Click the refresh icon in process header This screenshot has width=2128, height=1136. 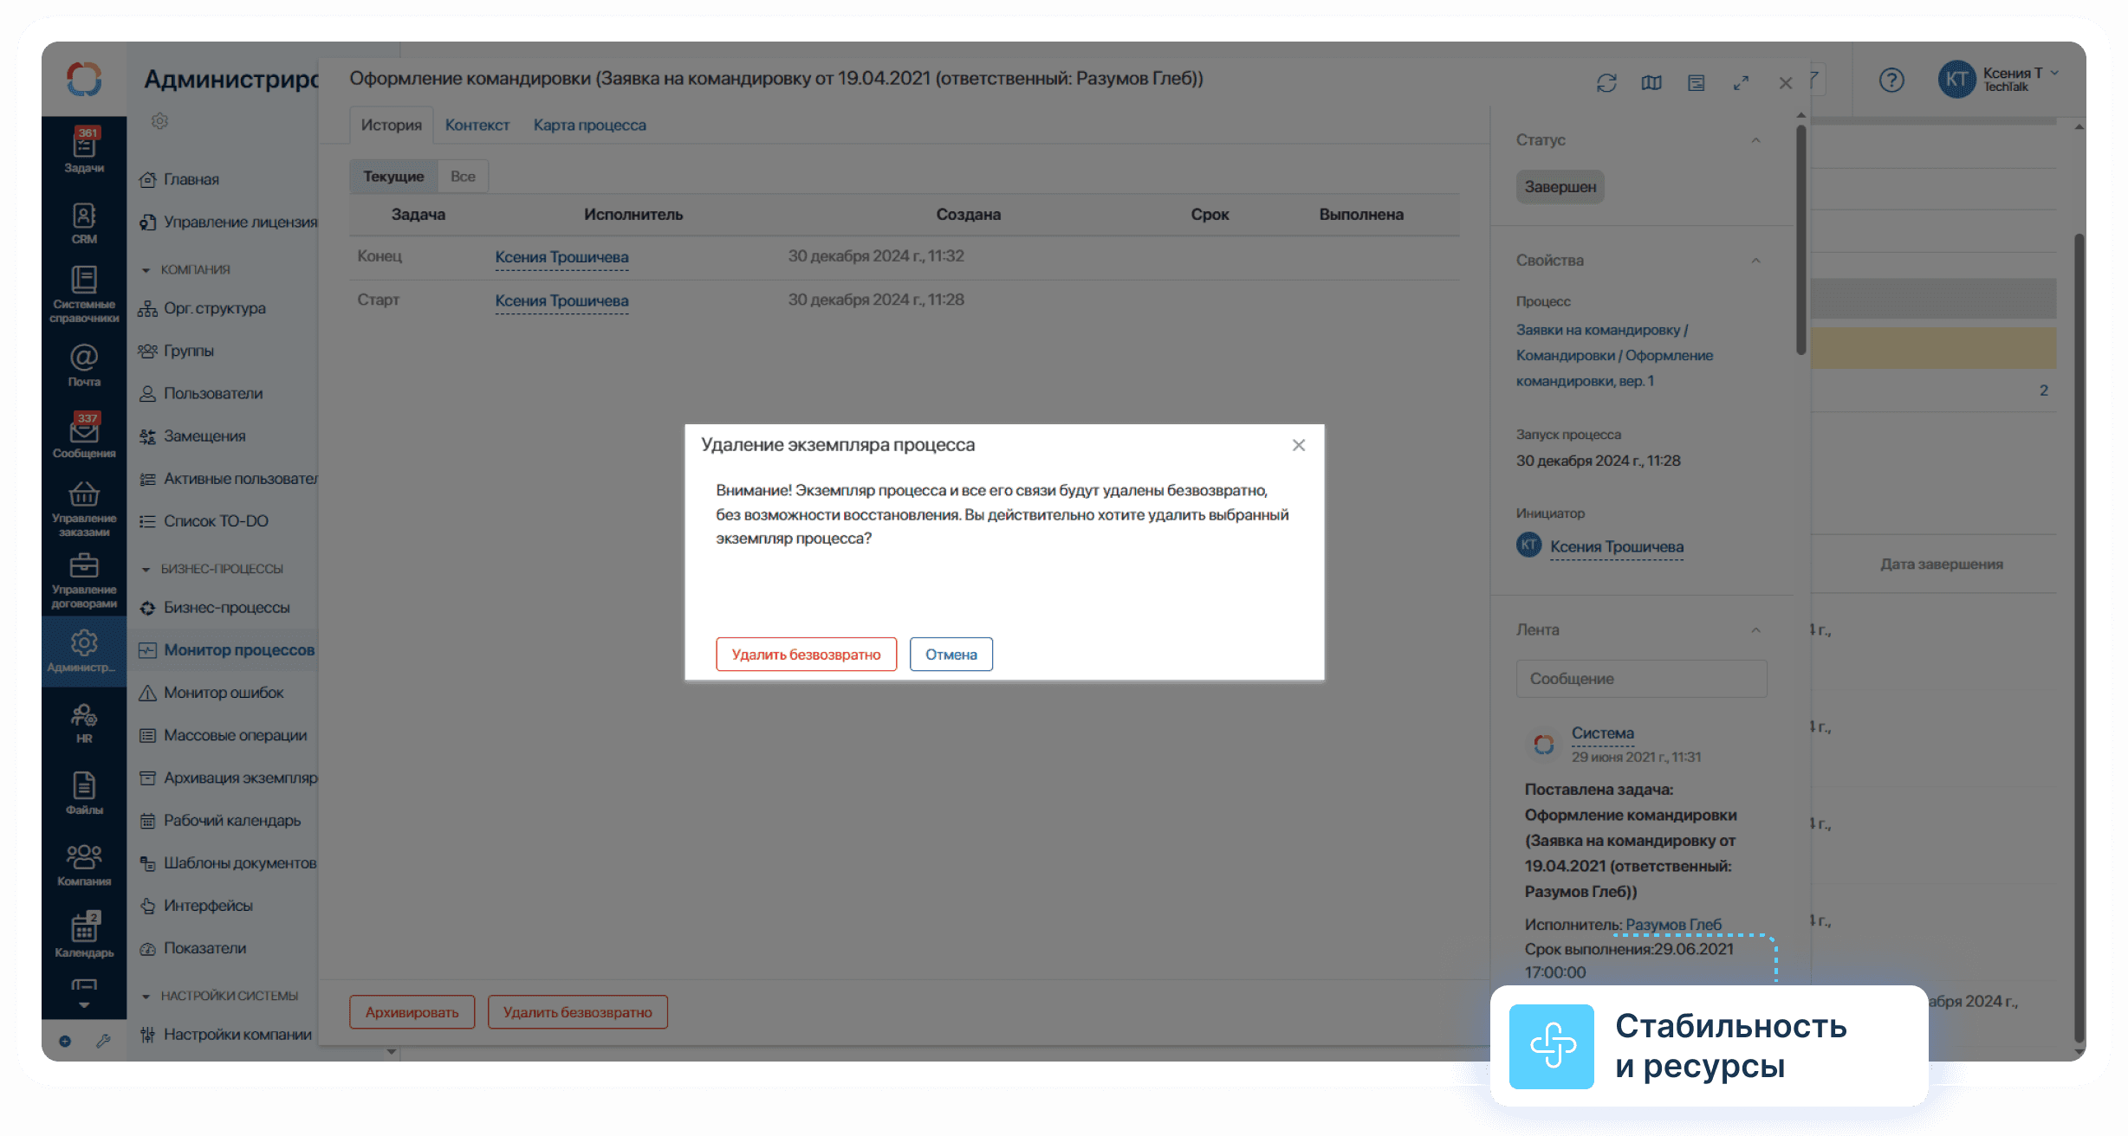tap(1606, 83)
